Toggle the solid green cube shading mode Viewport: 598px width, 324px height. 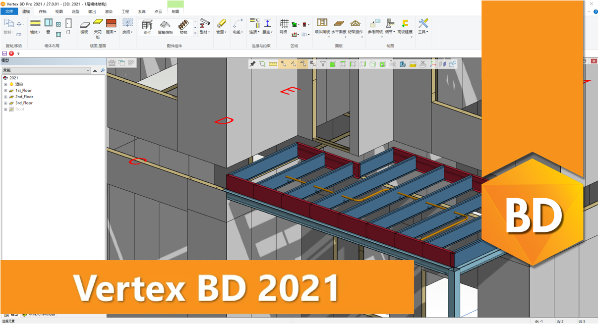[333, 64]
